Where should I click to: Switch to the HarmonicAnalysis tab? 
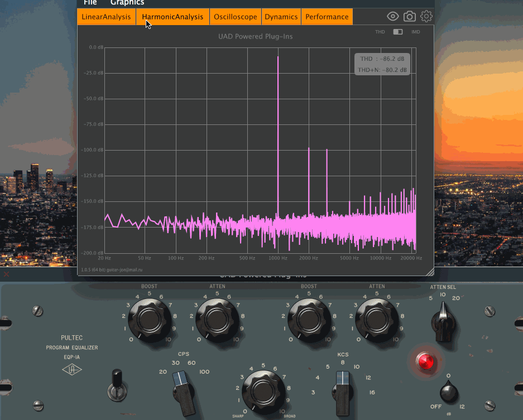173,17
